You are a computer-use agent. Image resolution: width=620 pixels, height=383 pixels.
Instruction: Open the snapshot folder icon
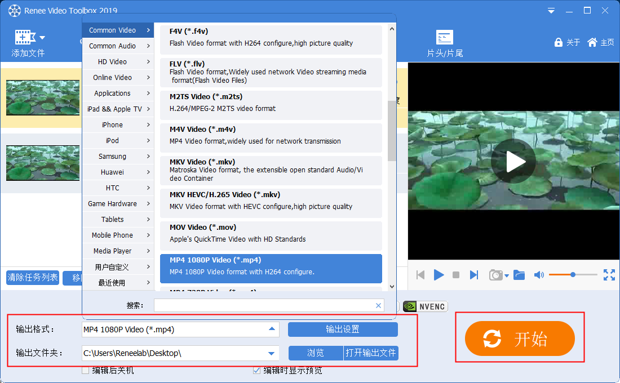coord(519,275)
